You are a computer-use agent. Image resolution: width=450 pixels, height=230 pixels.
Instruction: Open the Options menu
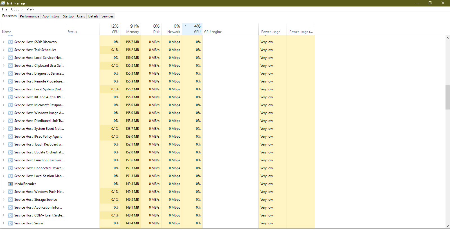17,9
